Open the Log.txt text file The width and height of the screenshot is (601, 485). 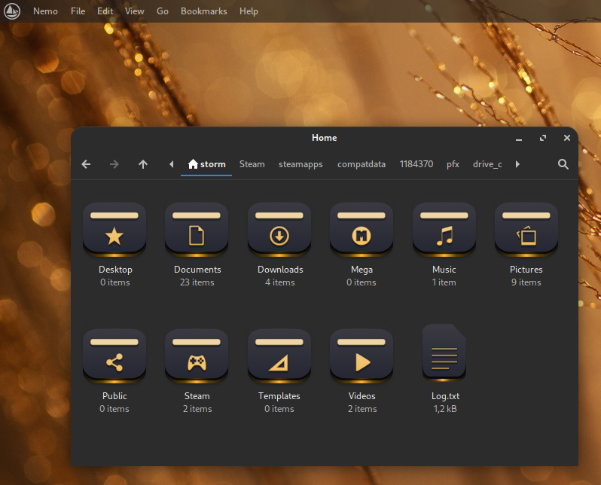click(444, 352)
